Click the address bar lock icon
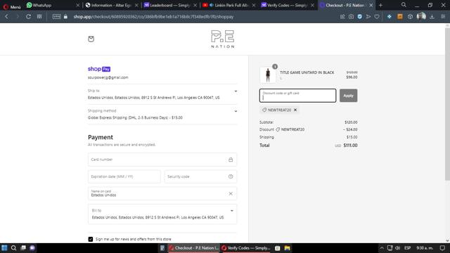 65,17
